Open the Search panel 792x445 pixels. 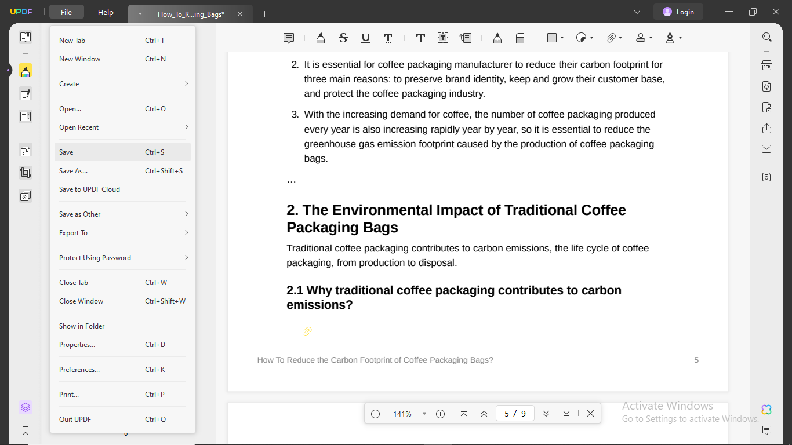point(766,37)
